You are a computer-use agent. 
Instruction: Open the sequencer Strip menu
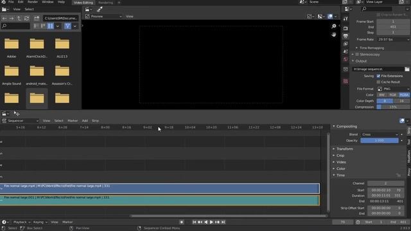coord(95,121)
